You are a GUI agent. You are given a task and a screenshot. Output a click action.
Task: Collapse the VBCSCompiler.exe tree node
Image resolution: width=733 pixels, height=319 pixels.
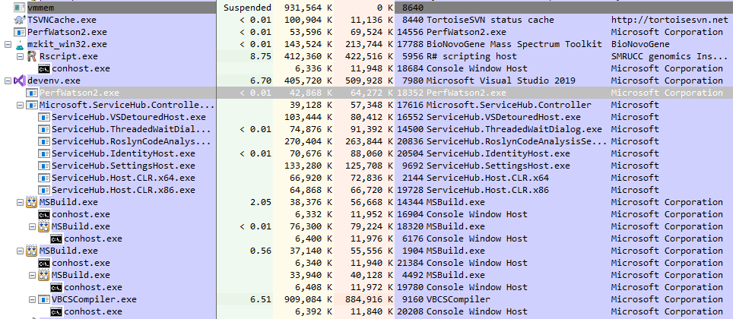32,299
